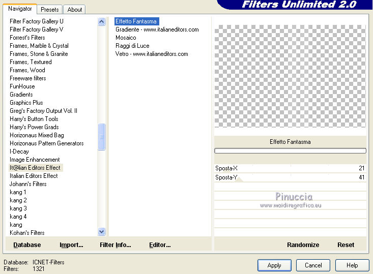Open the About tab
Image resolution: width=373 pixels, height=274 pixels.
74,10
